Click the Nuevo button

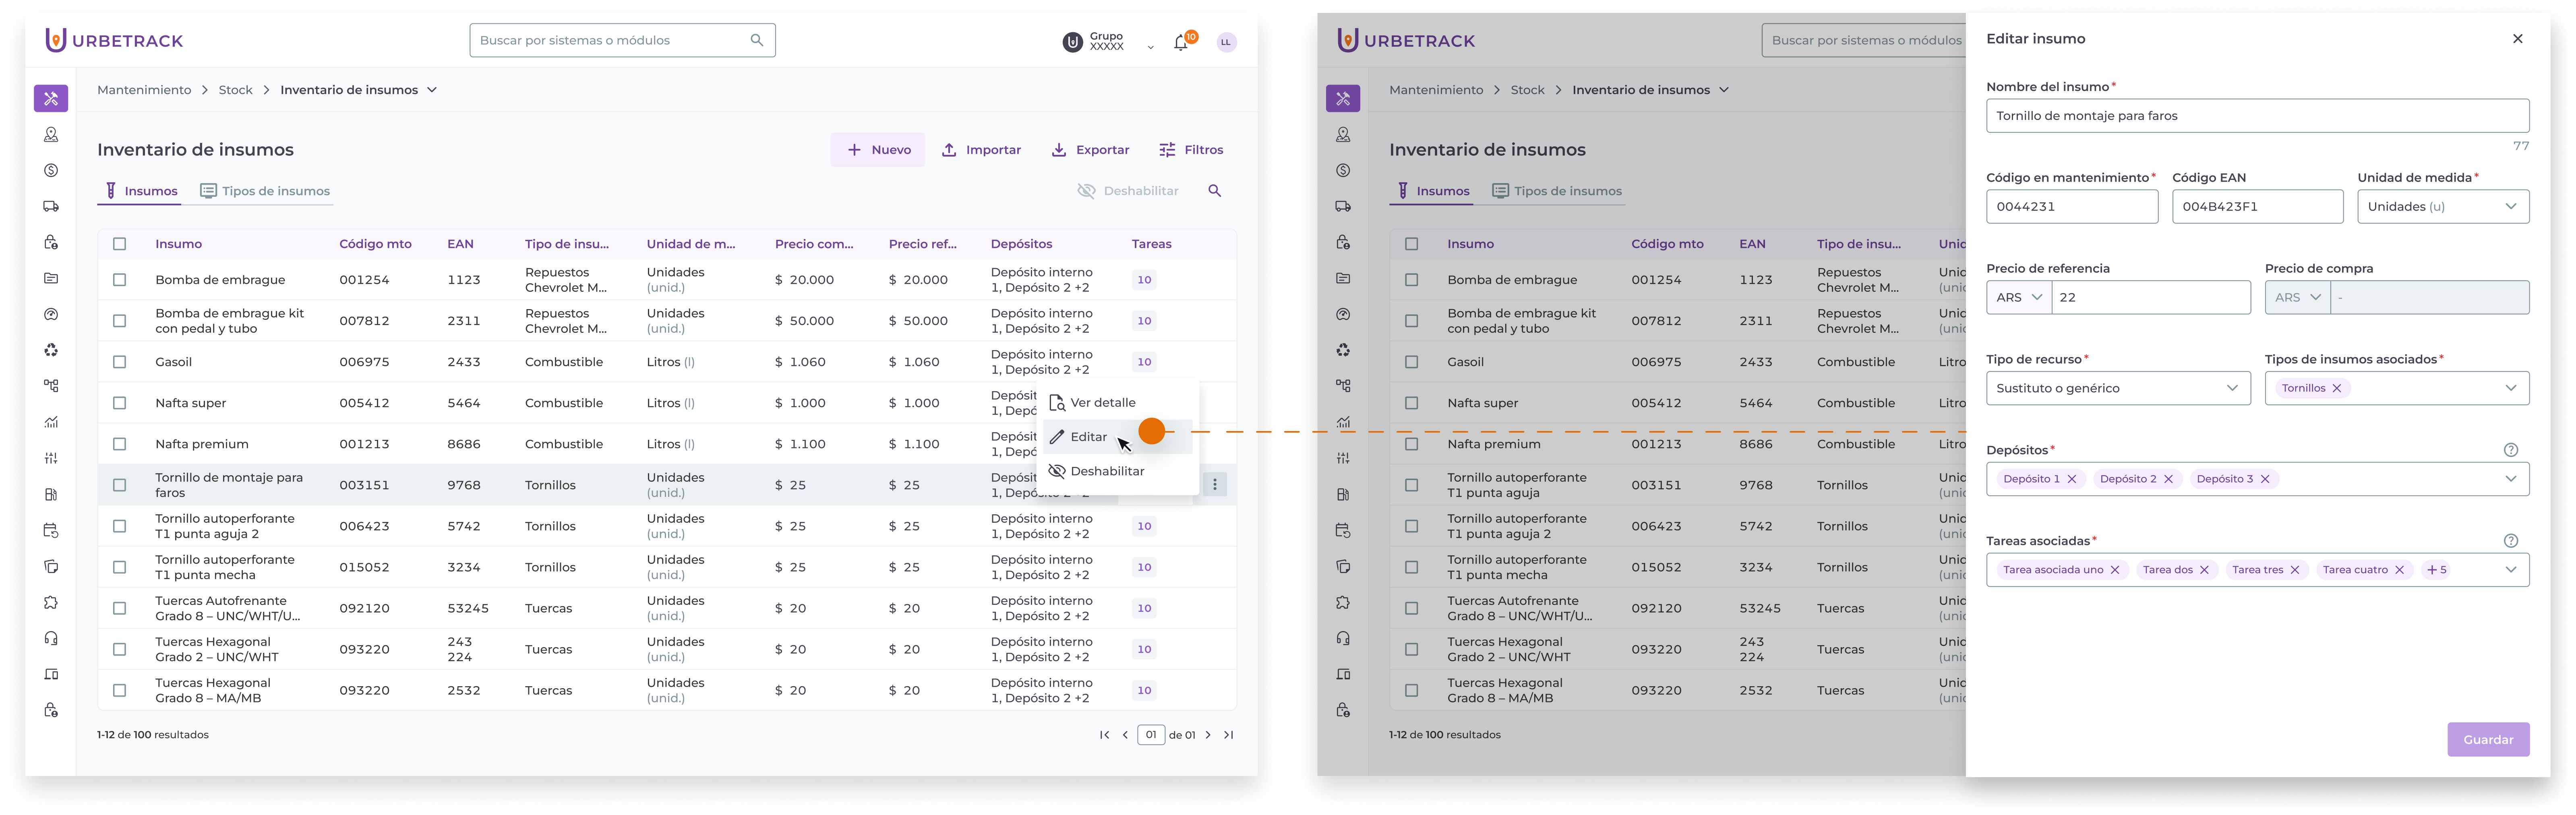click(x=877, y=150)
